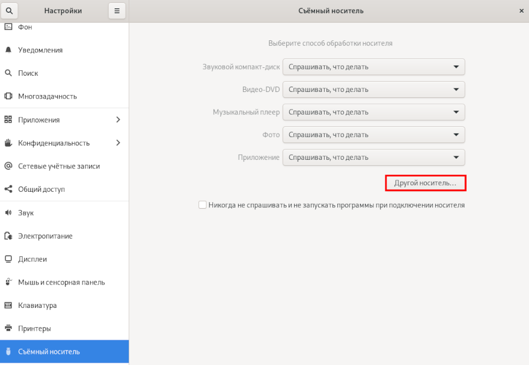Open the Музыкальный плеер dropdown
The image size is (529, 365).
click(374, 112)
